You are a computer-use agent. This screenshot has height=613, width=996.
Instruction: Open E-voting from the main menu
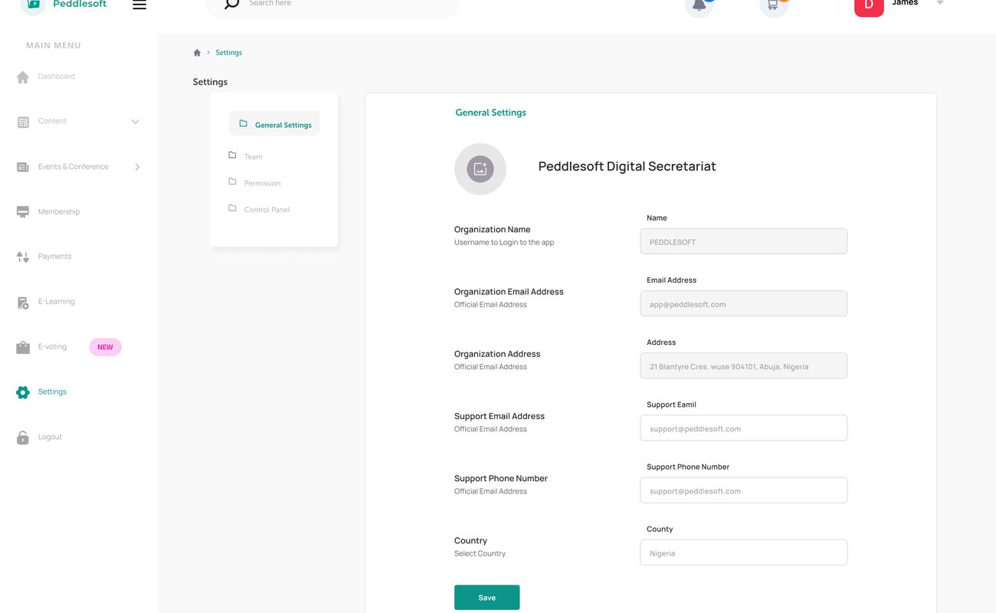(x=52, y=347)
